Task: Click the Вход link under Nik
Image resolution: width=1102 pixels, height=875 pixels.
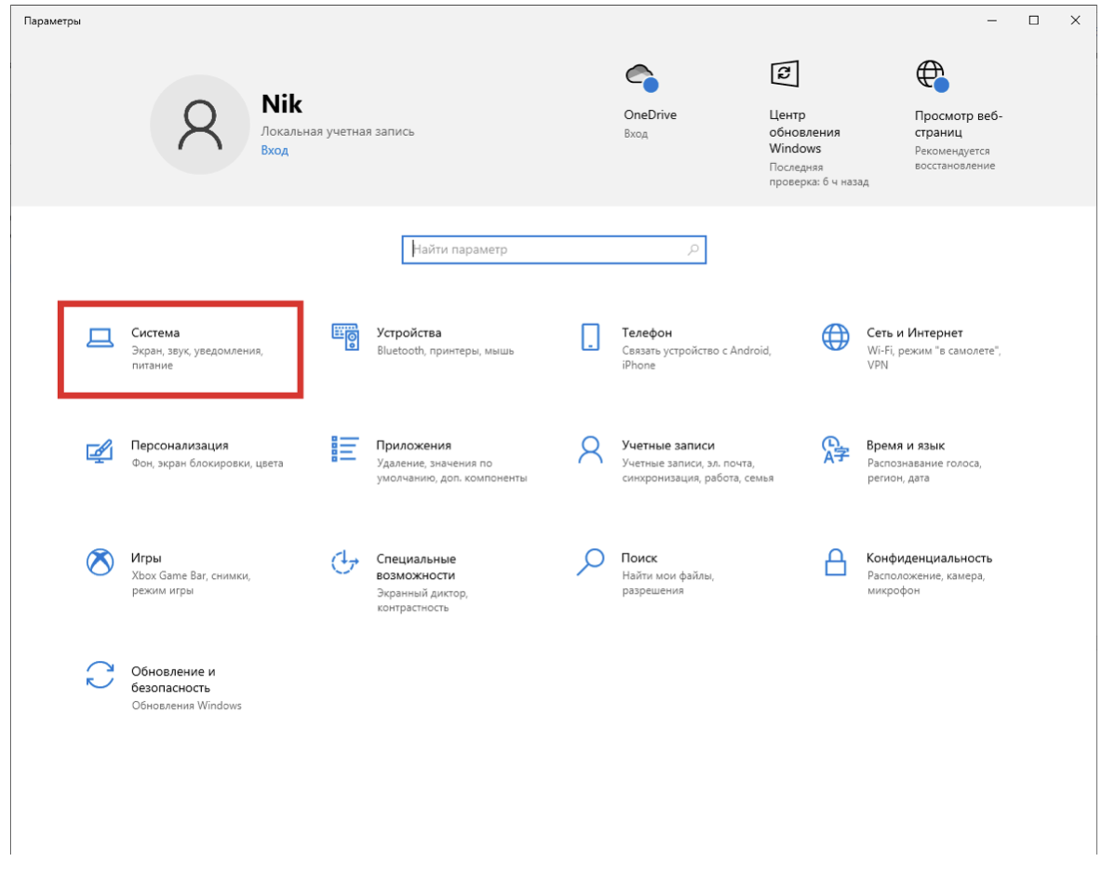Action: point(275,151)
